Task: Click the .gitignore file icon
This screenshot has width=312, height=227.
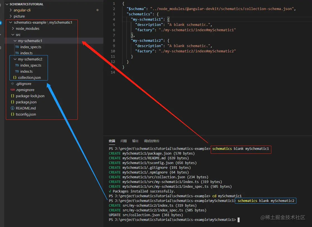Action: (x=13, y=84)
